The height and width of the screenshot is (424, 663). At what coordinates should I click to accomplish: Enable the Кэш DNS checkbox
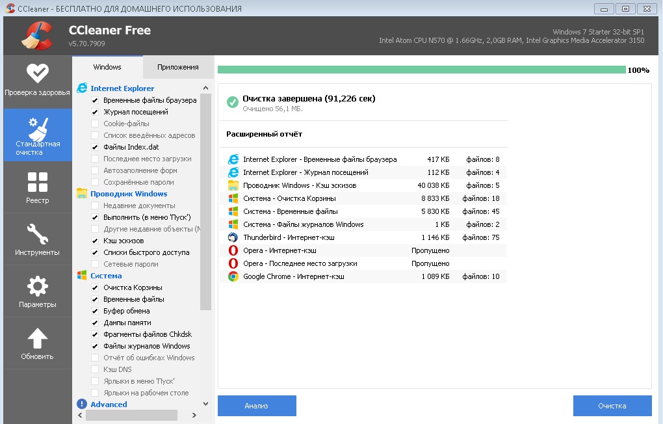point(95,369)
